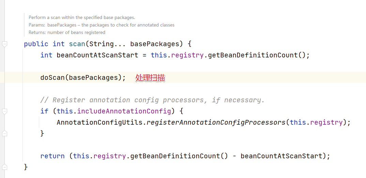The height and width of the screenshot is (178, 366).
Task: Click 'Returns: number of beans registered' doc line
Action: point(67,33)
